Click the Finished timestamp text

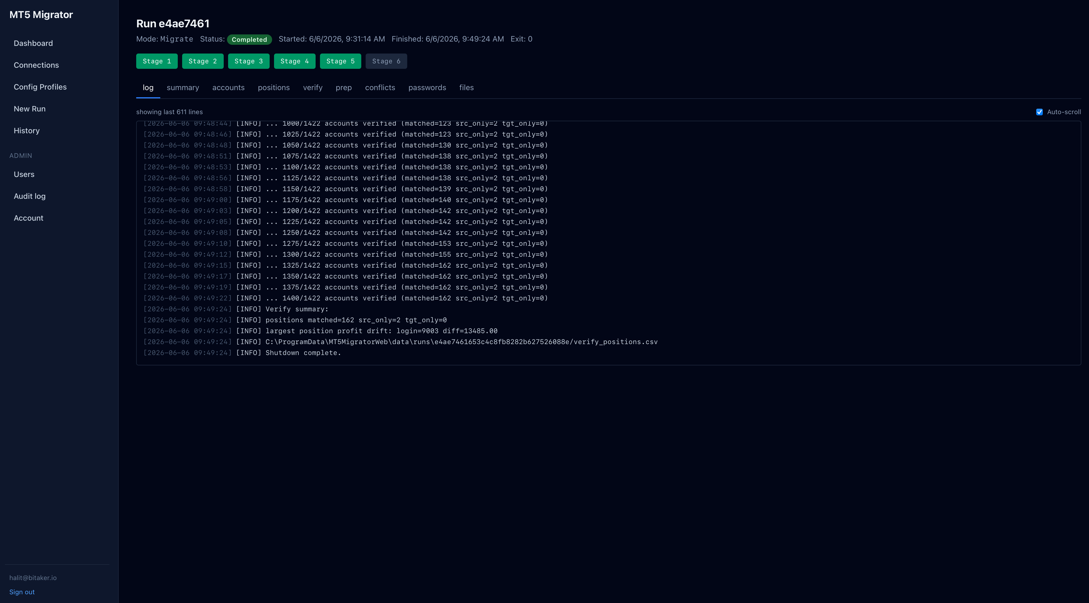[448, 39]
